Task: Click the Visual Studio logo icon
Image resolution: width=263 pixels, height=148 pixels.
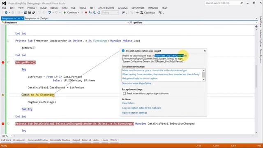Action: 4,3
